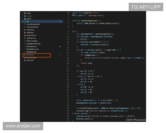This screenshot has width=166, height=133.
Task: Click the M status badge on package.json
Action: coord(60,46)
